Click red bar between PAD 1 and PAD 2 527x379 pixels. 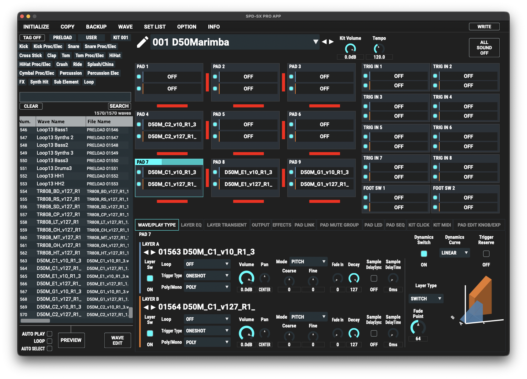tap(207, 82)
